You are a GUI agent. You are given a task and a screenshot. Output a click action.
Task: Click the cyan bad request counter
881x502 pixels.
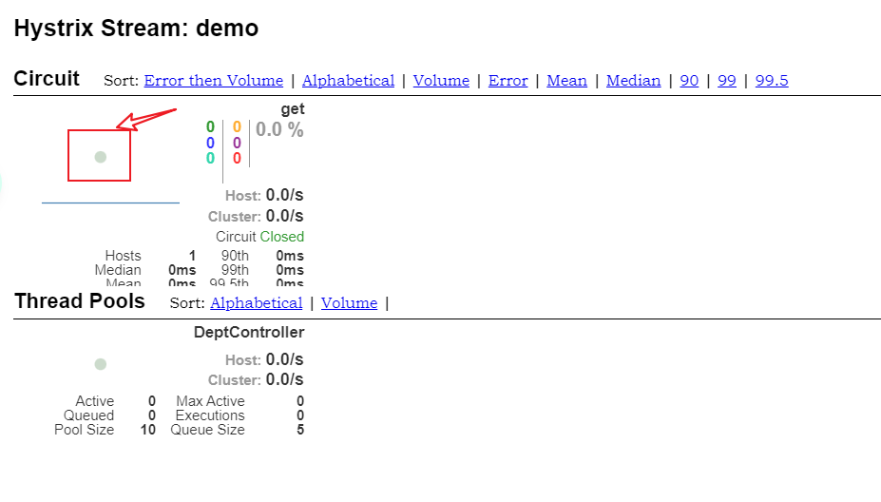coord(210,159)
